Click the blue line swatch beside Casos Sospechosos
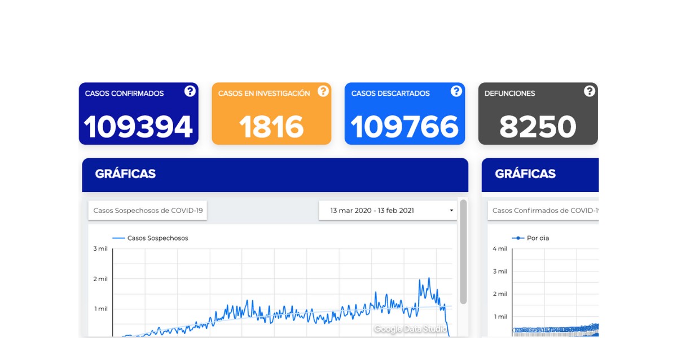Image resolution: width=677 pixels, height=338 pixels. [x=118, y=238]
